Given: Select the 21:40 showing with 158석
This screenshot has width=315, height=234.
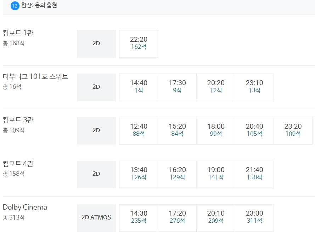Looking at the screenshot, I should click(x=254, y=175).
